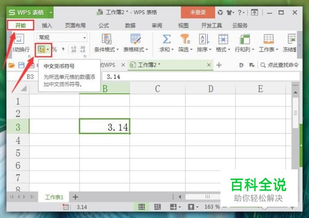Click the Sum (求和) sigma icon
Screen dimensions: 309x218
166,39
